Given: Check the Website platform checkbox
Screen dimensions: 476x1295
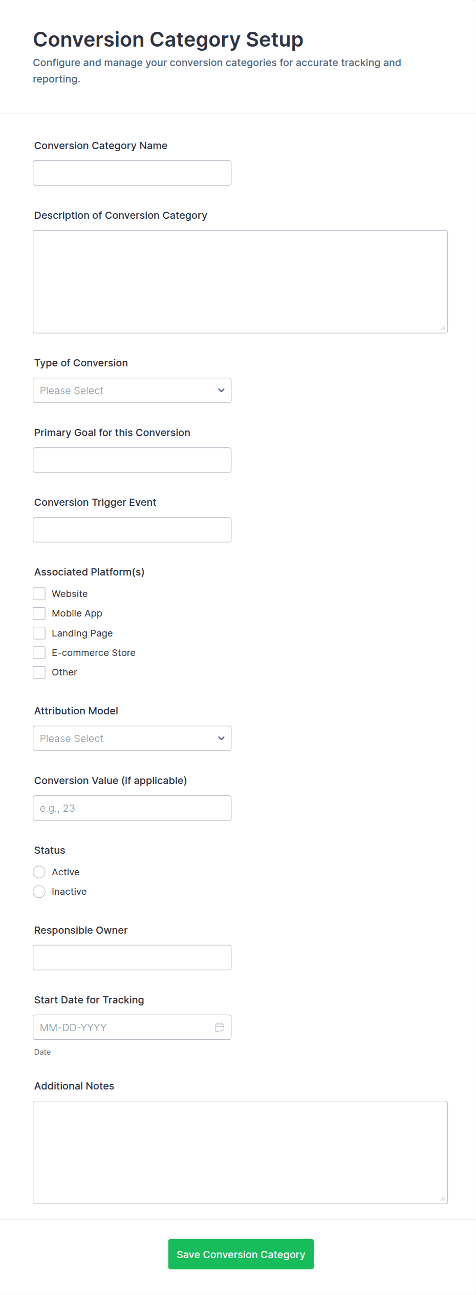Looking at the screenshot, I should pos(39,593).
